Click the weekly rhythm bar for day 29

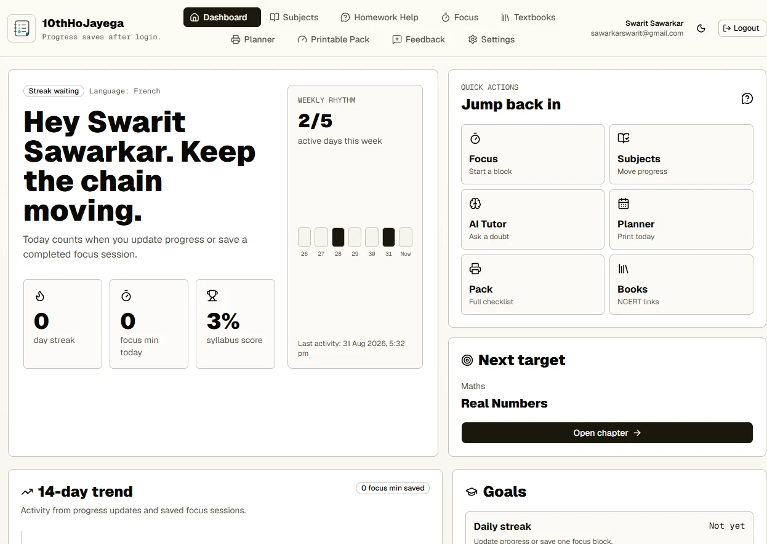click(355, 237)
